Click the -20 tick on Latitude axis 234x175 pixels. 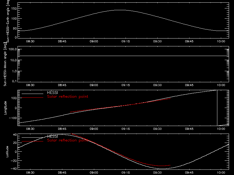14,161
